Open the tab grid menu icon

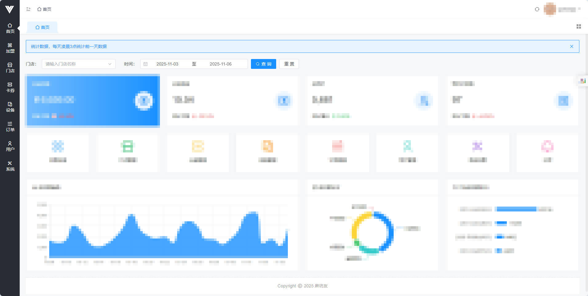[578, 27]
